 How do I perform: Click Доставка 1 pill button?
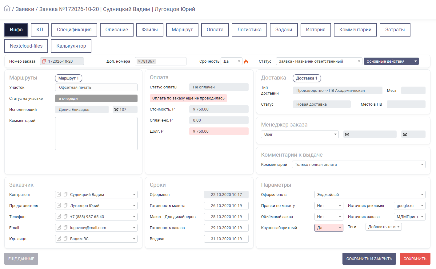coord(307,78)
